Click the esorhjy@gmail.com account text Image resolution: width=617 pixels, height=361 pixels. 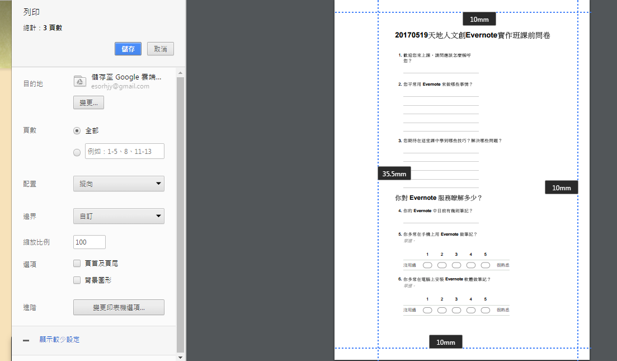[x=120, y=86]
